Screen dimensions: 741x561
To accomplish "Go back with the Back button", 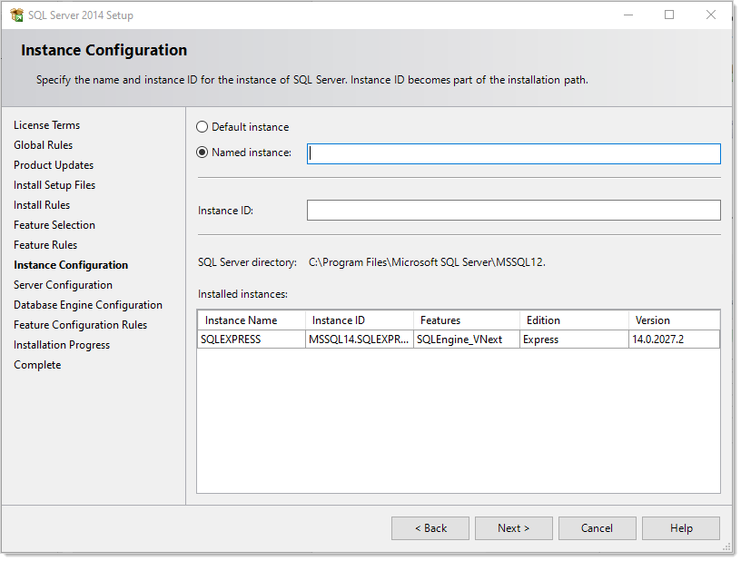I will click(430, 528).
